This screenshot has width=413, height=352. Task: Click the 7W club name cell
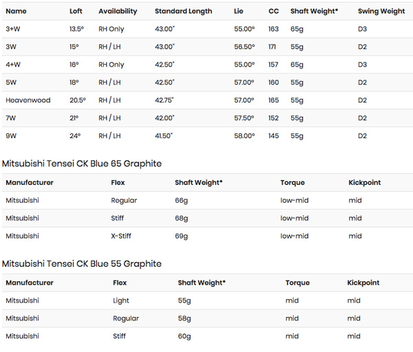[x=12, y=118]
